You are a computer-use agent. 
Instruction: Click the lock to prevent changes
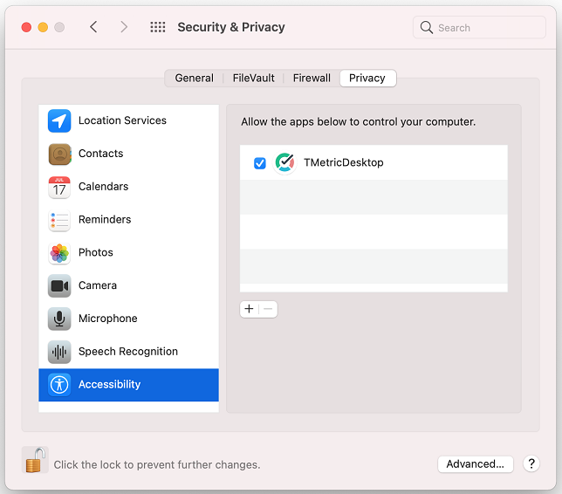tap(35, 460)
